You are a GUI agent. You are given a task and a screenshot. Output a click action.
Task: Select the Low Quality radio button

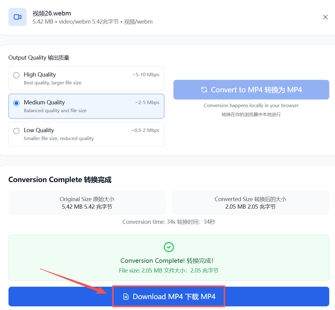click(16, 131)
